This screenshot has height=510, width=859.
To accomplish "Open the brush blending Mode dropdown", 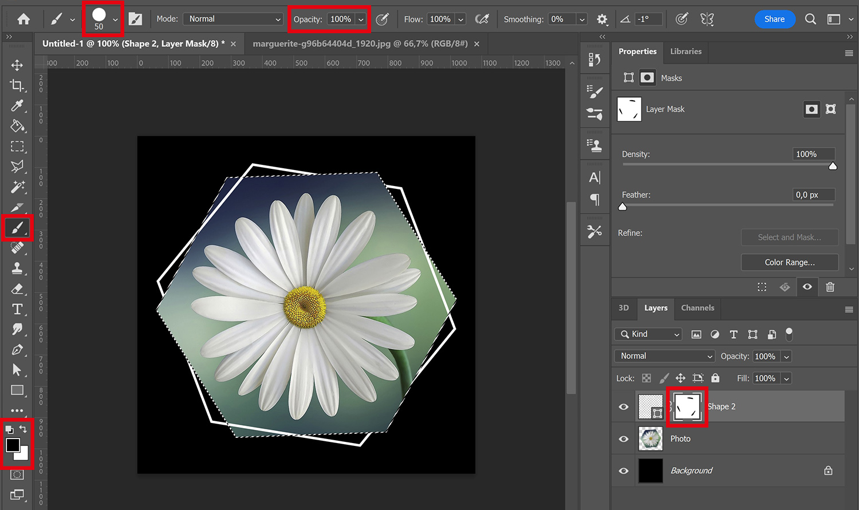I will pos(233,18).
